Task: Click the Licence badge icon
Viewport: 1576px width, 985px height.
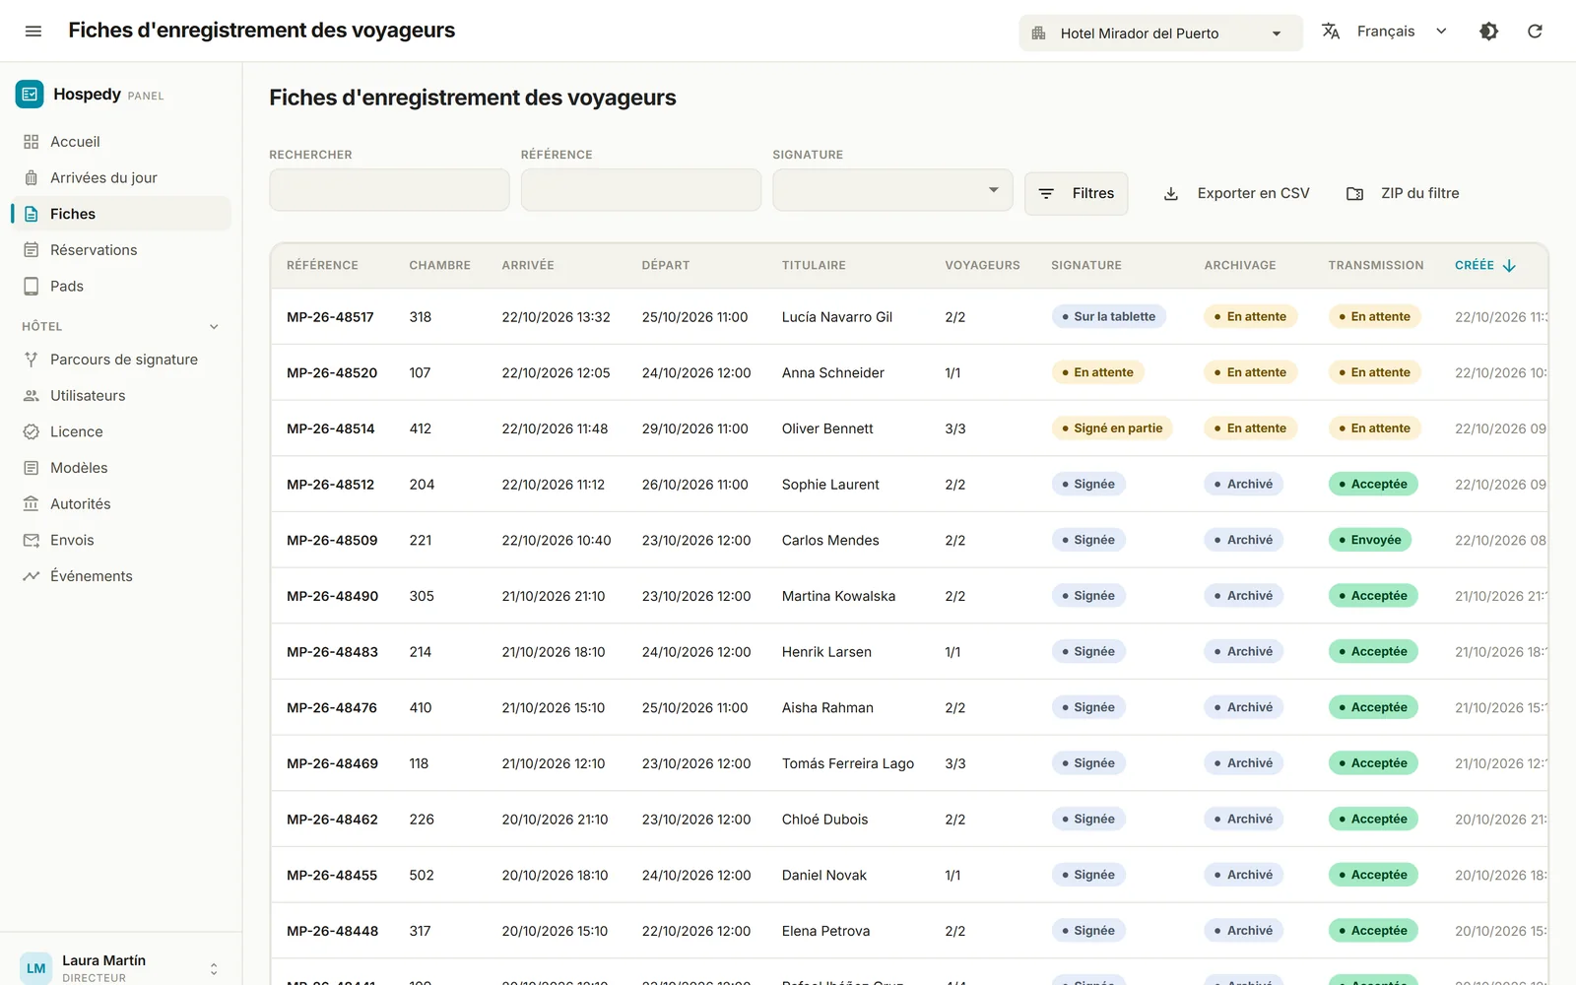Action: coord(32,432)
